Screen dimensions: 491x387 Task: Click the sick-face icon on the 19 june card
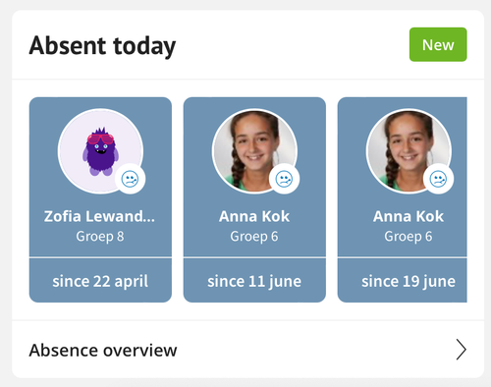click(438, 179)
